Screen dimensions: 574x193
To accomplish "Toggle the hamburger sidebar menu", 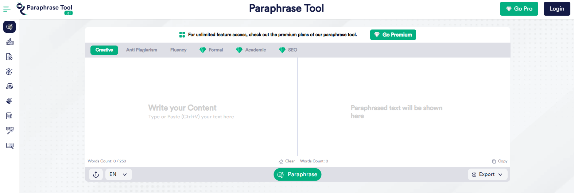I will 7,9.
